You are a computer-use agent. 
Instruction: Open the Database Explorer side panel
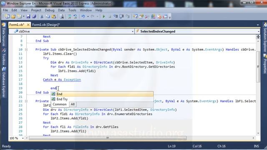[x=4, y=82]
